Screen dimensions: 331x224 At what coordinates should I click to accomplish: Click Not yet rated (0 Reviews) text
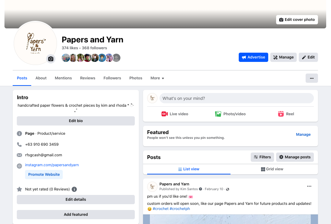tap(47, 189)
